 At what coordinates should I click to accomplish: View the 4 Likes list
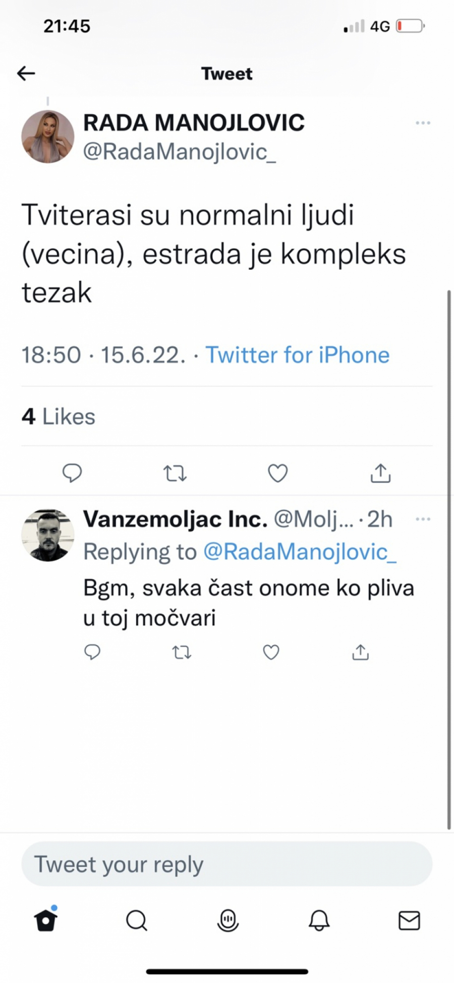click(x=59, y=417)
